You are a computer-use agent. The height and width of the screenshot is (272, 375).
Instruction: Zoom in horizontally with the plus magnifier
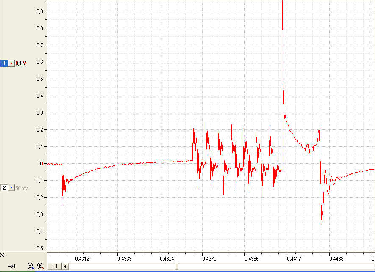tap(40, 266)
